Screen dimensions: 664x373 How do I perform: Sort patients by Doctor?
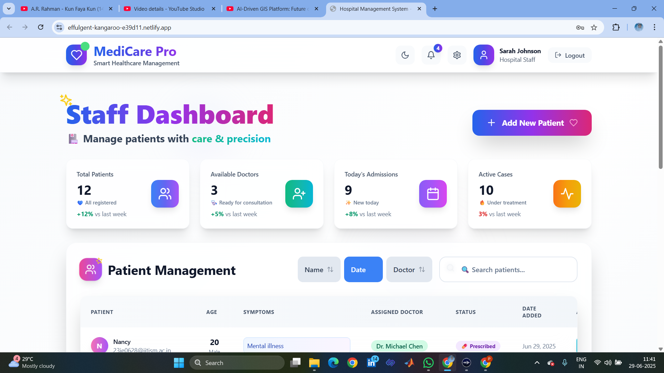[409, 269]
